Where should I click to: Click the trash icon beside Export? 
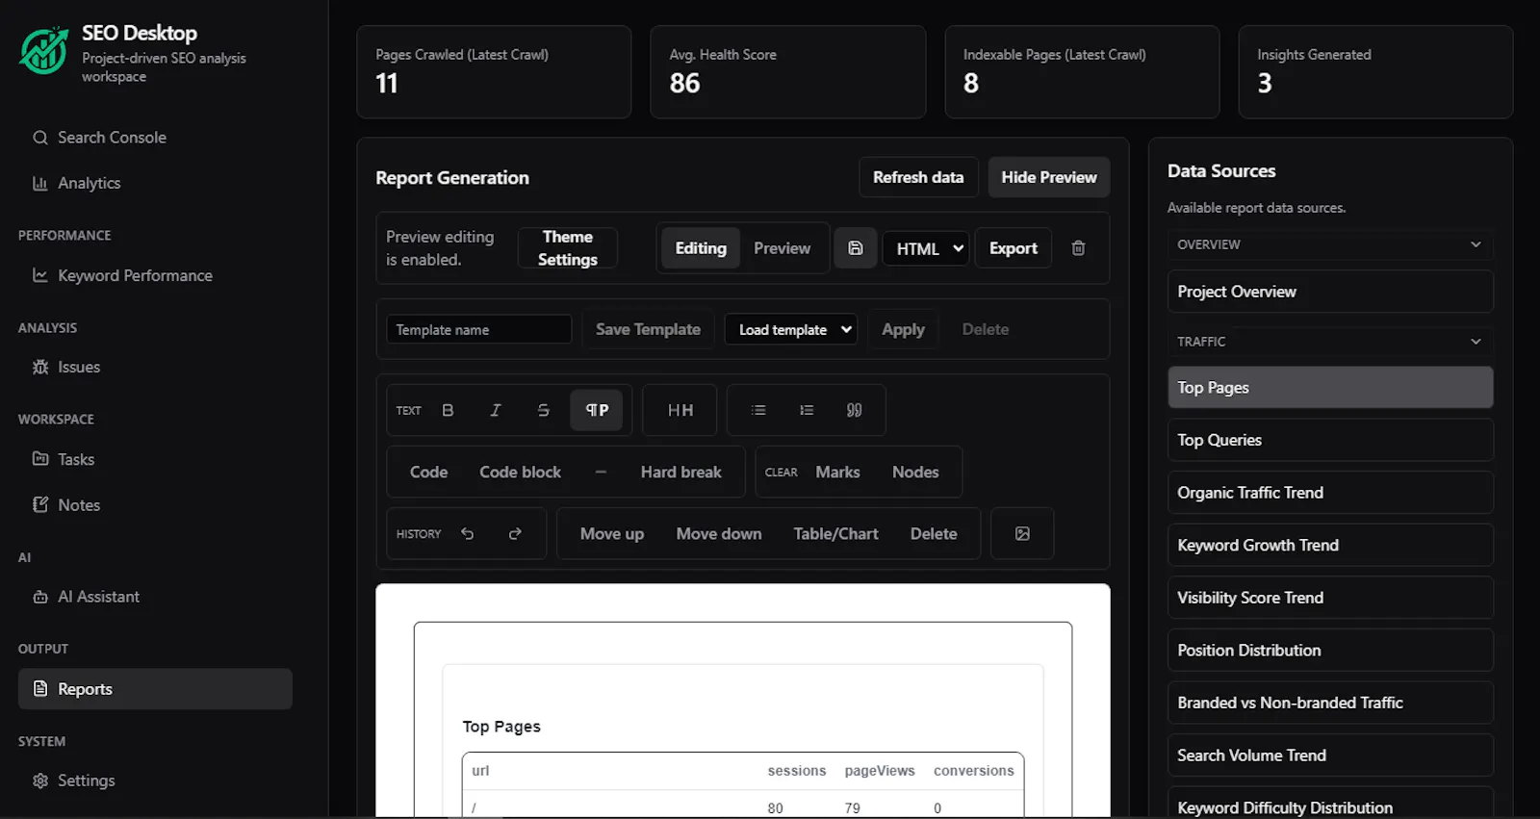coord(1078,248)
